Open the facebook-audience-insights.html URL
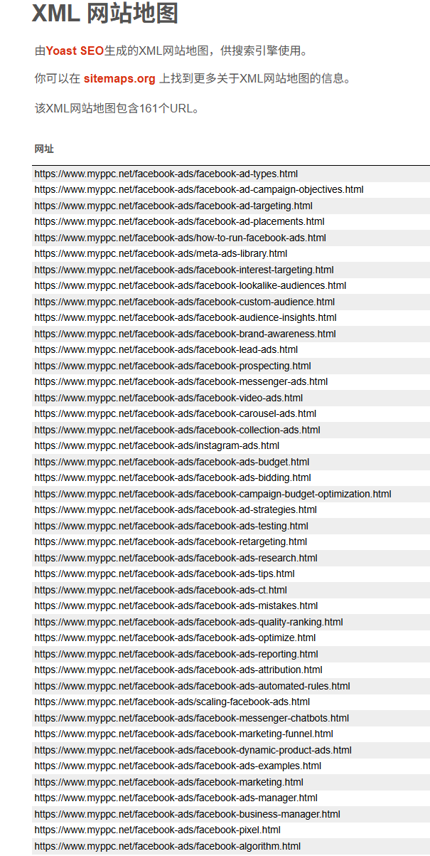Image resolution: width=430 pixels, height=856 pixels. coord(186,317)
